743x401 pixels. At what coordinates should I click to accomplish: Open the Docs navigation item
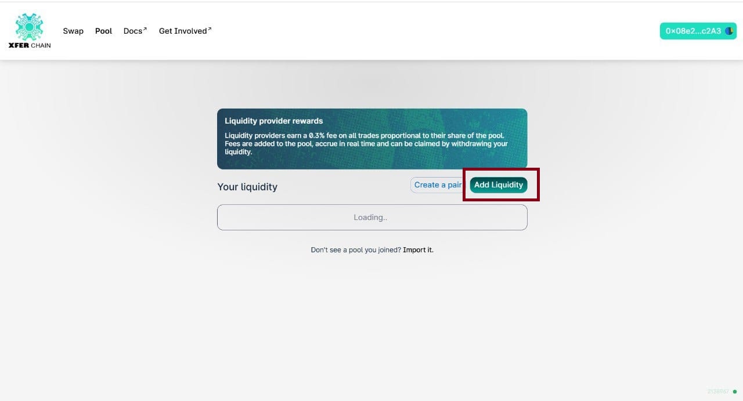[133, 31]
